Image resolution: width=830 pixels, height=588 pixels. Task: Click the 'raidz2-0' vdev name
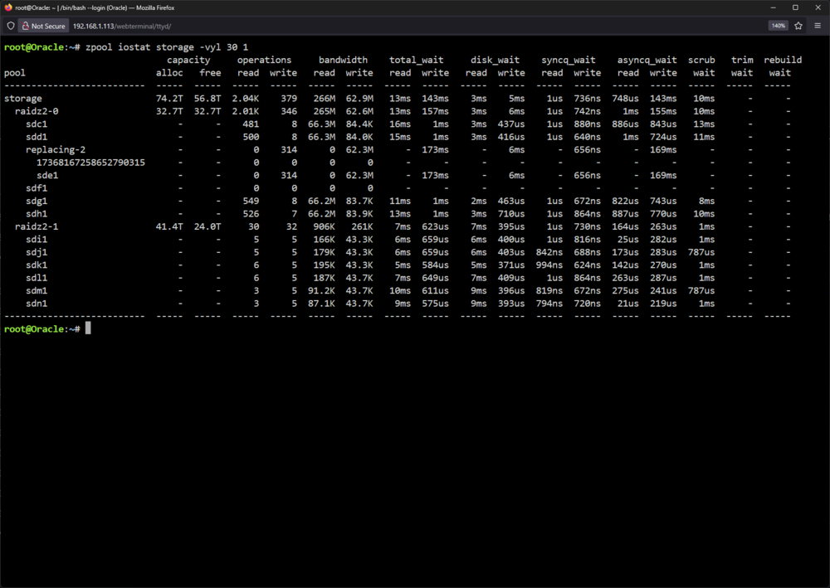tap(37, 111)
